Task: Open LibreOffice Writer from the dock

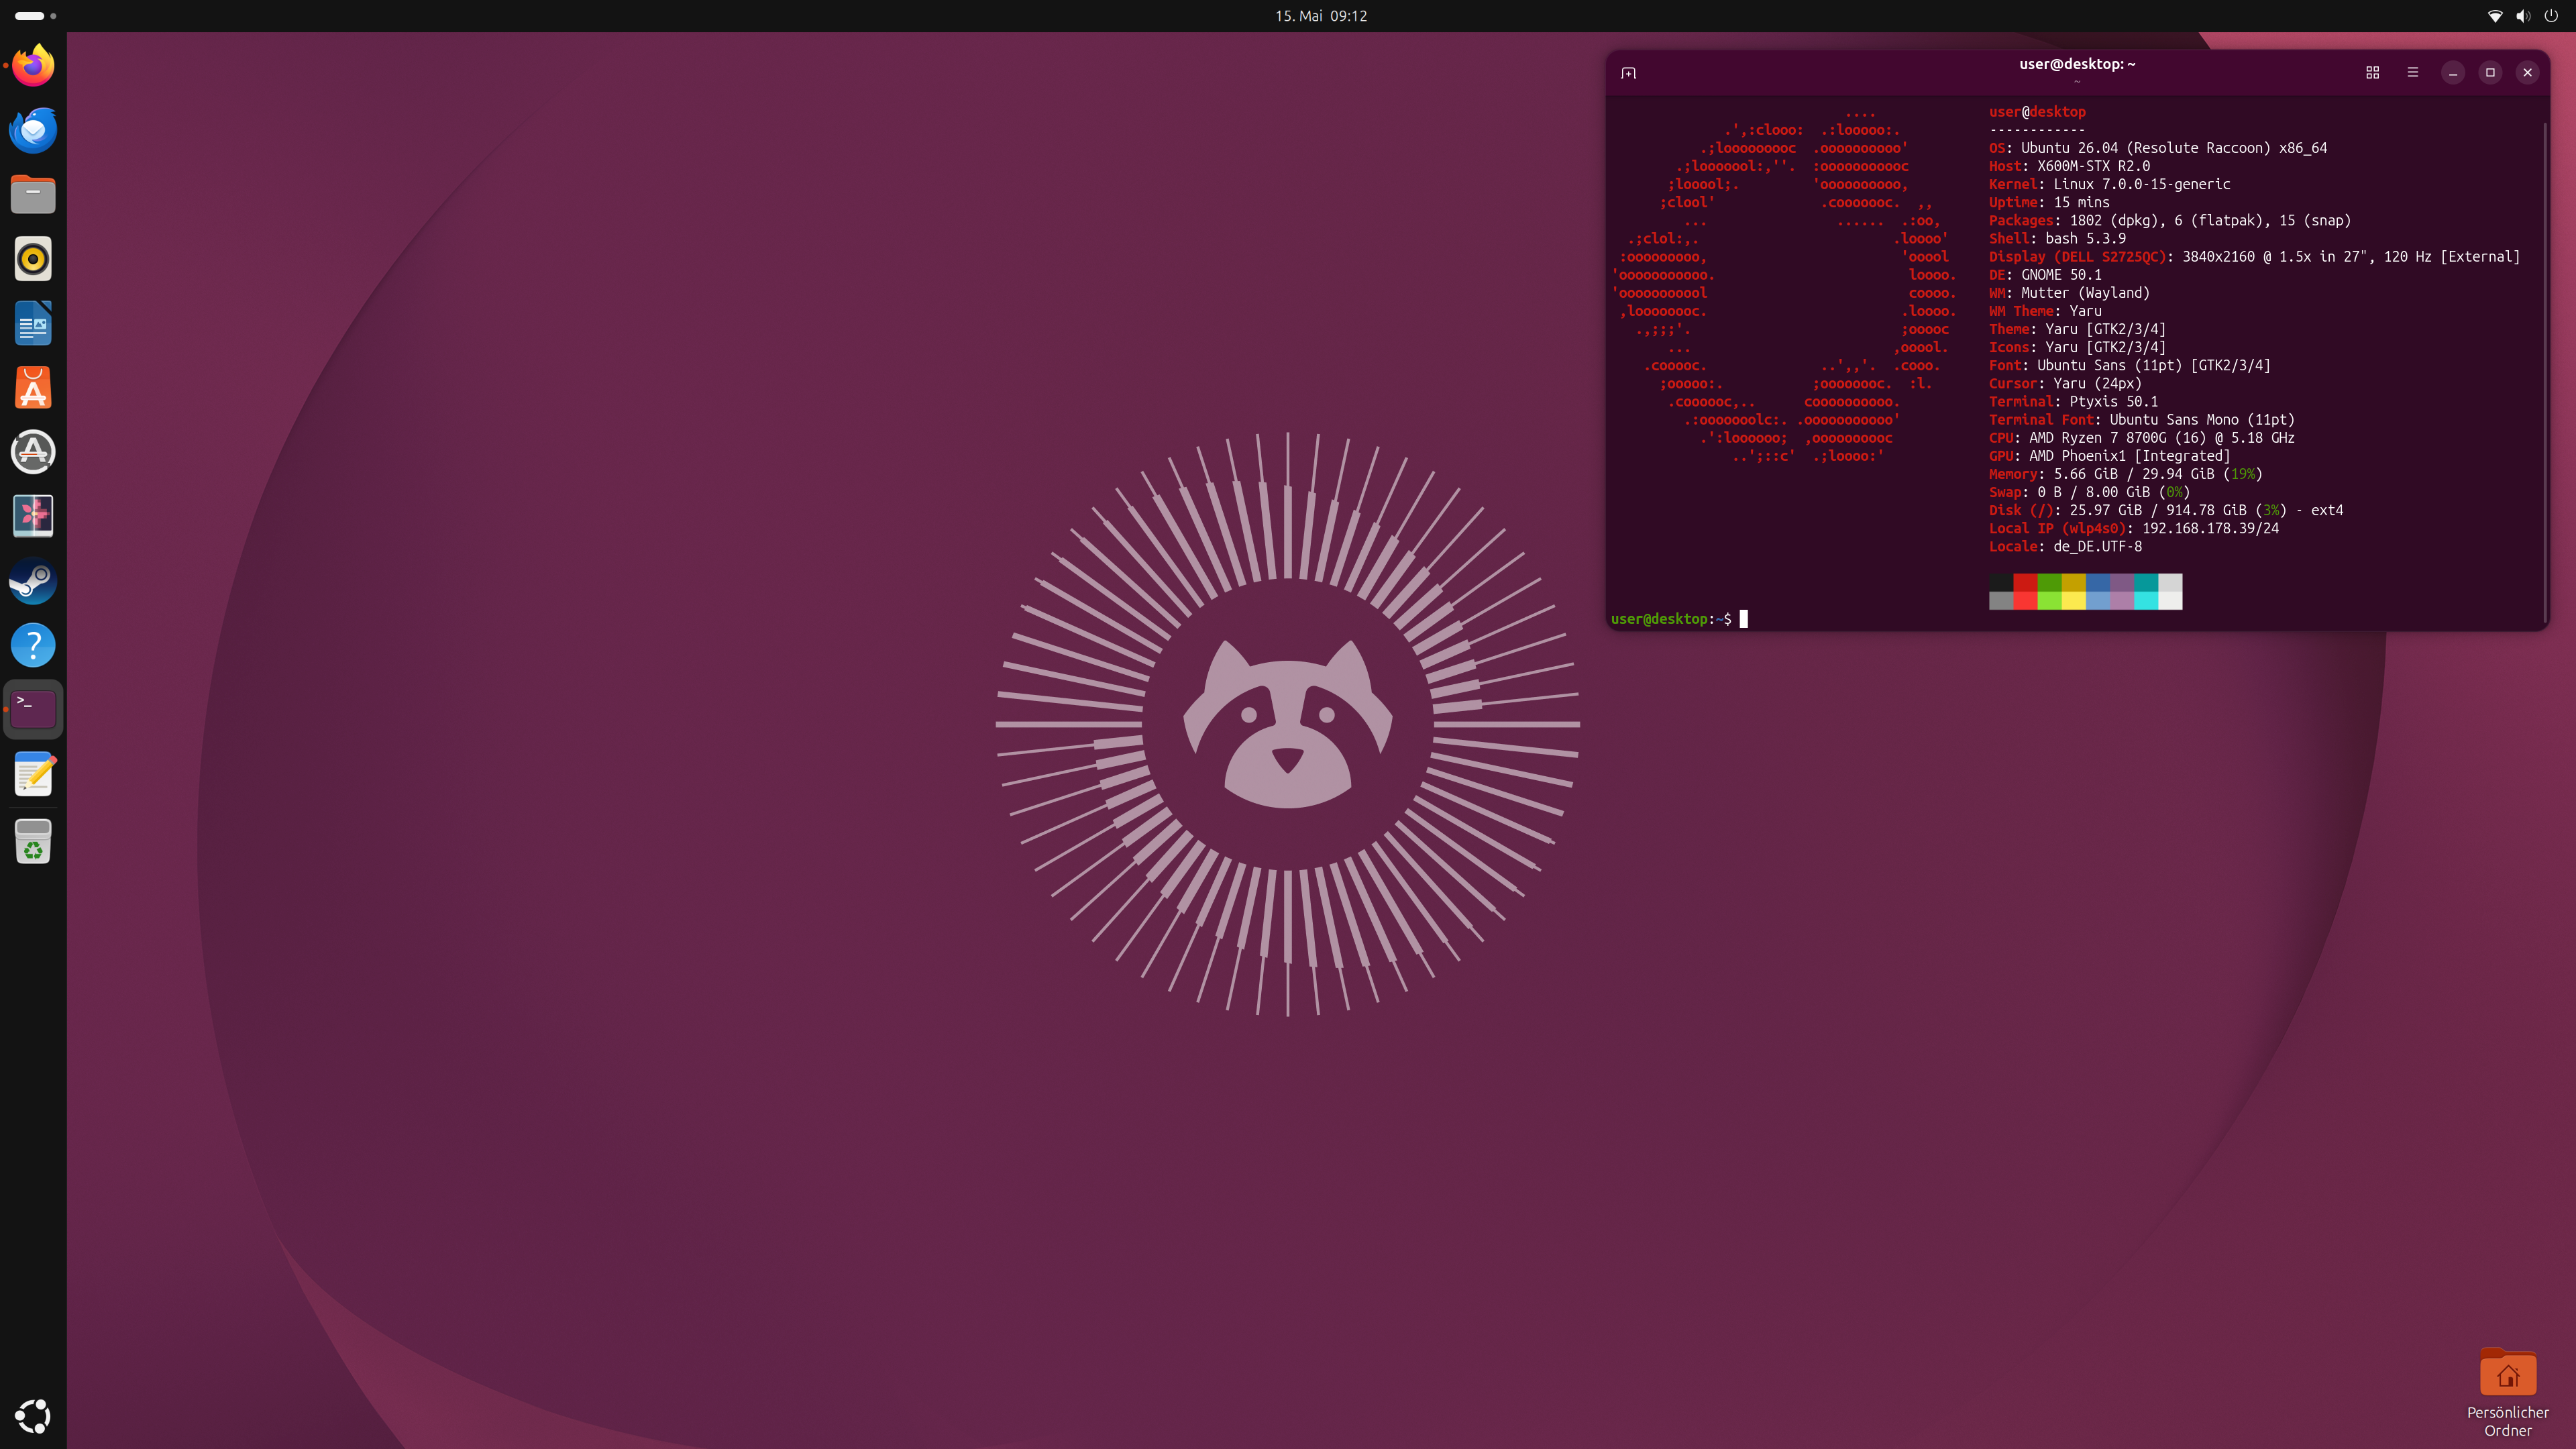Action: [33, 323]
